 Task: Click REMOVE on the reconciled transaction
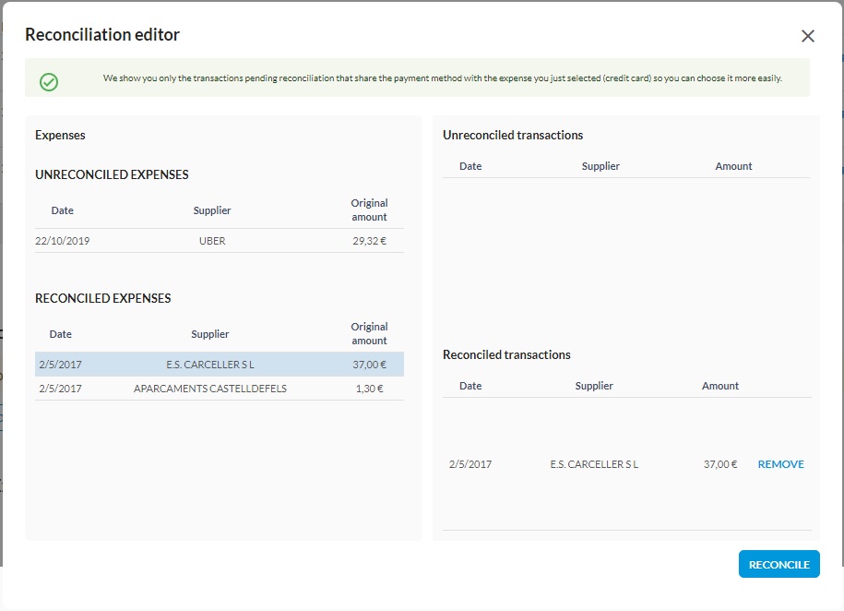(780, 464)
